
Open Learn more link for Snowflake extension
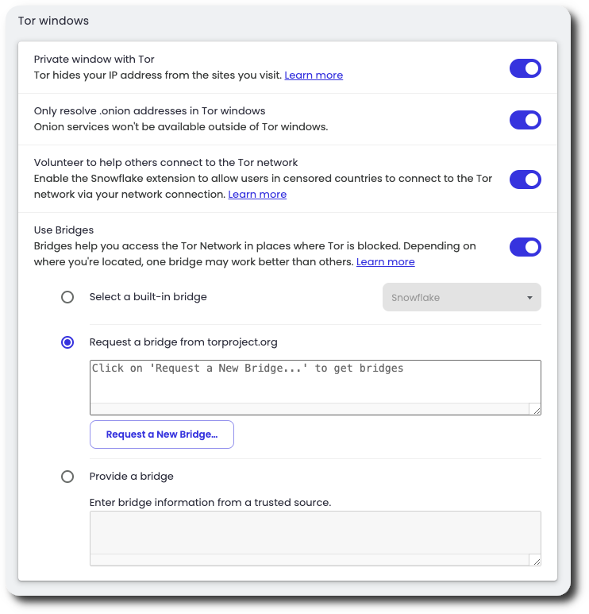[x=257, y=195]
